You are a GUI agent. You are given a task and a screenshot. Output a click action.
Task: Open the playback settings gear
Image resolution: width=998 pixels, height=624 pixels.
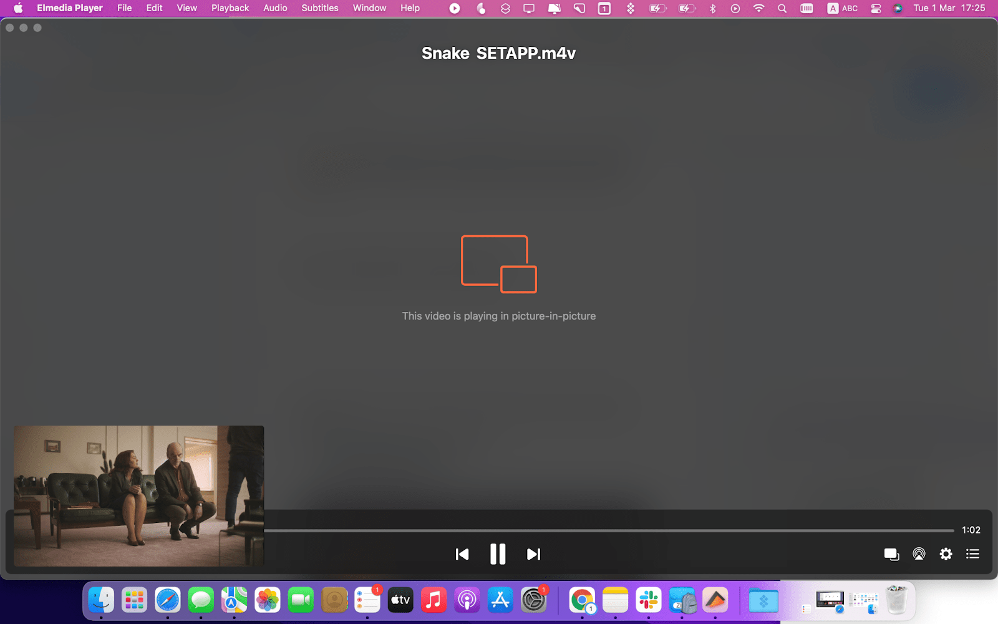[x=946, y=553]
